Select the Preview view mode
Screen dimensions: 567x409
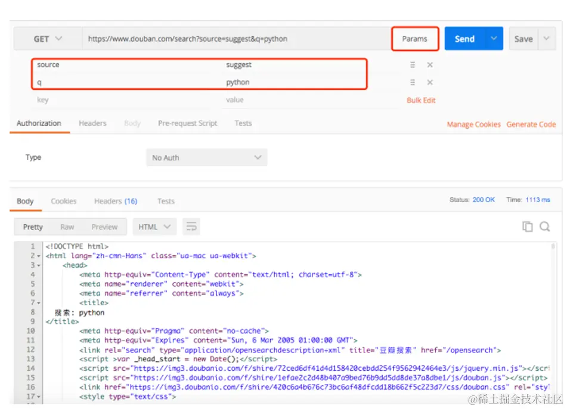(104, 227)
